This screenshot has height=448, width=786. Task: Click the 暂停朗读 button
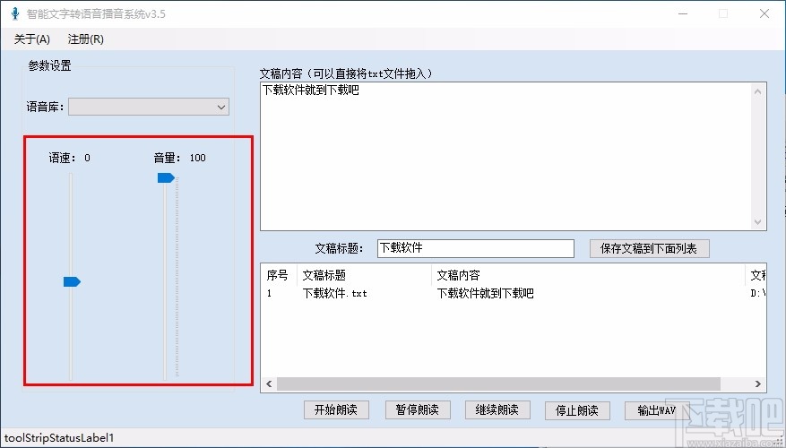(x=417, y=409)
